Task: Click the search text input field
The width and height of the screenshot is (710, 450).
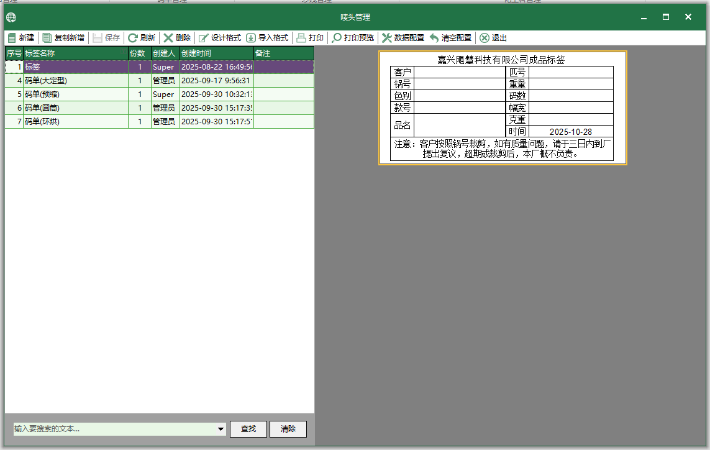Action: coord(115,429)
